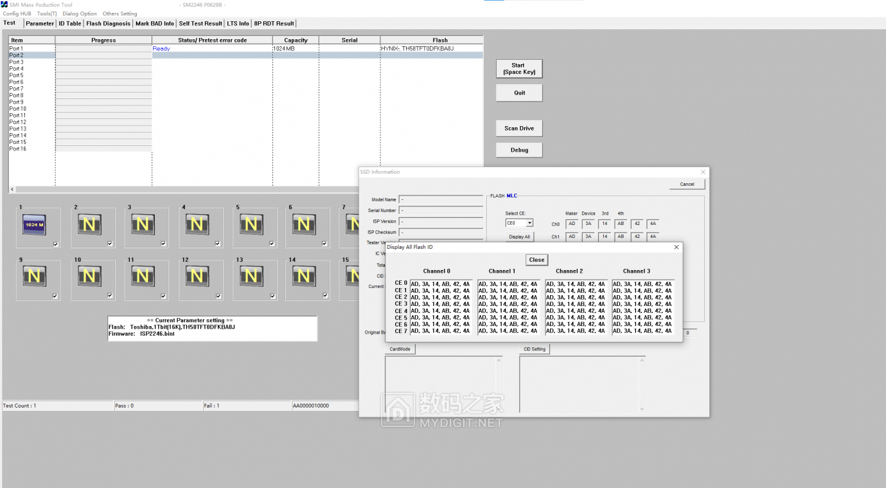Viewport: 886px width, 488px height.
Task: Open the Select CE dropdown showing CE0
Action: [519, 223]
